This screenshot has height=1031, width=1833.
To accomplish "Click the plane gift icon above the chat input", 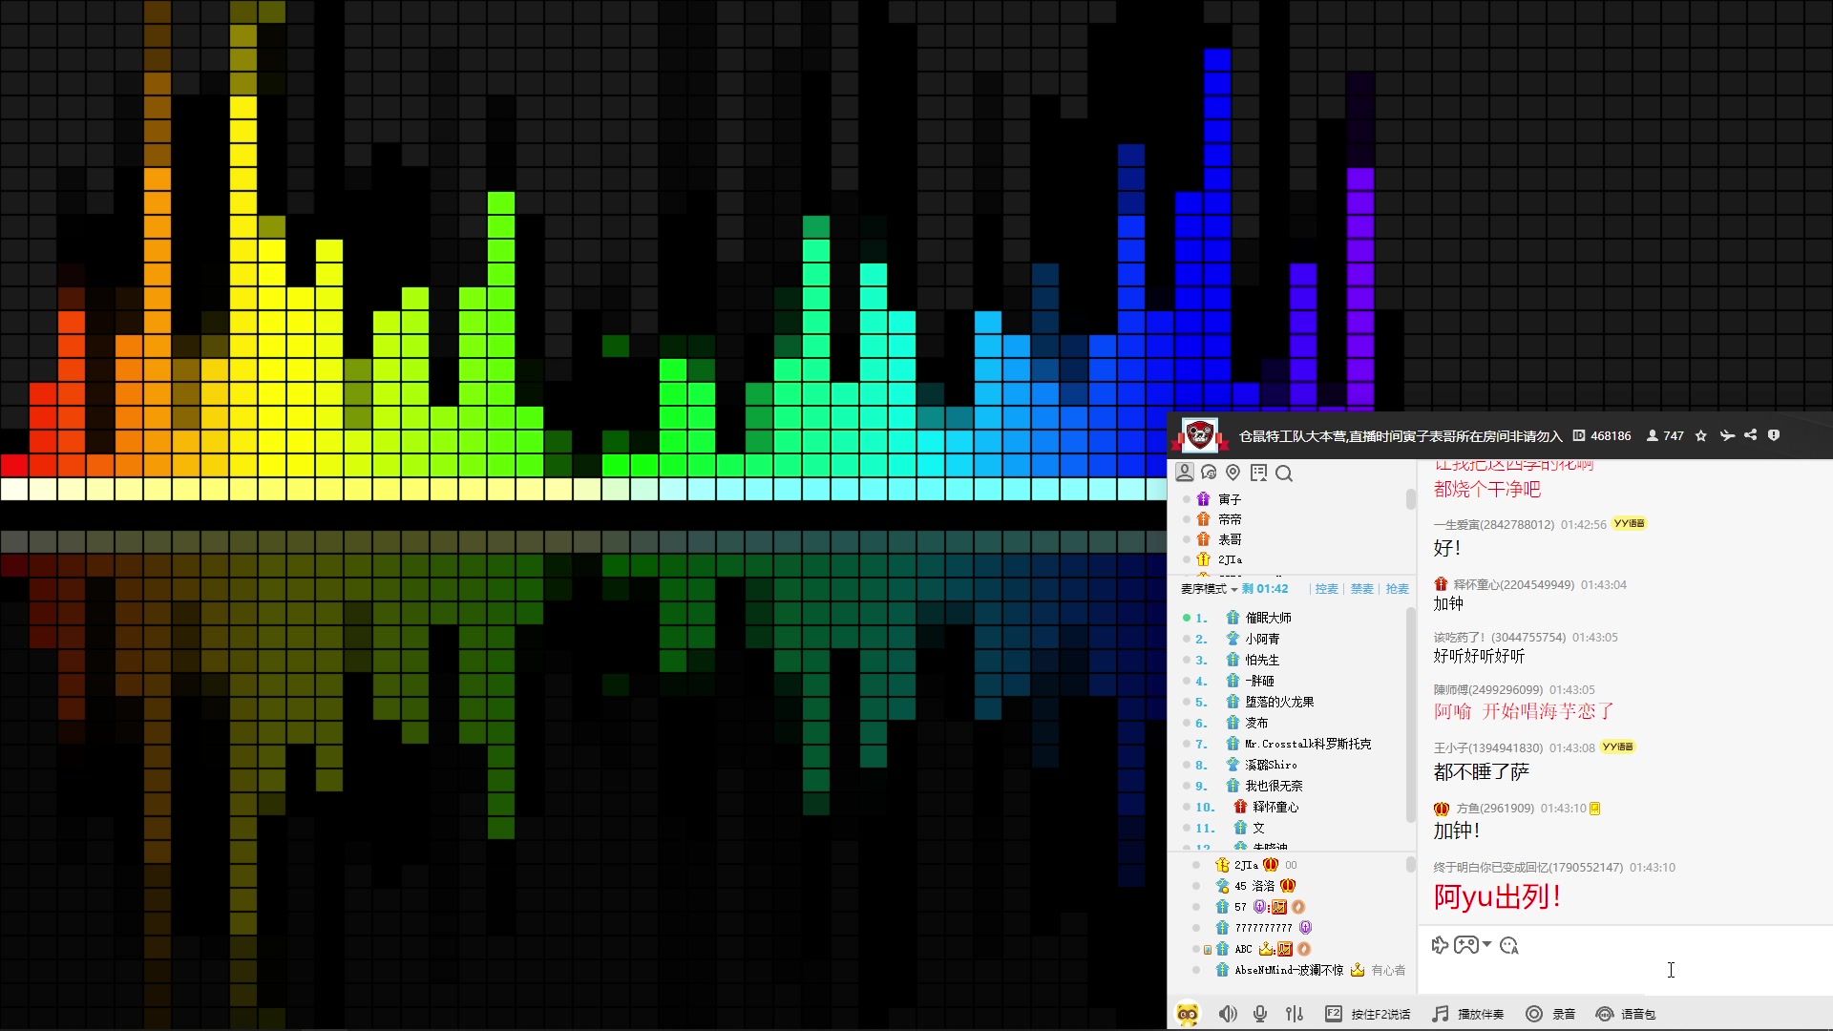I will [x=1440, y=945].
